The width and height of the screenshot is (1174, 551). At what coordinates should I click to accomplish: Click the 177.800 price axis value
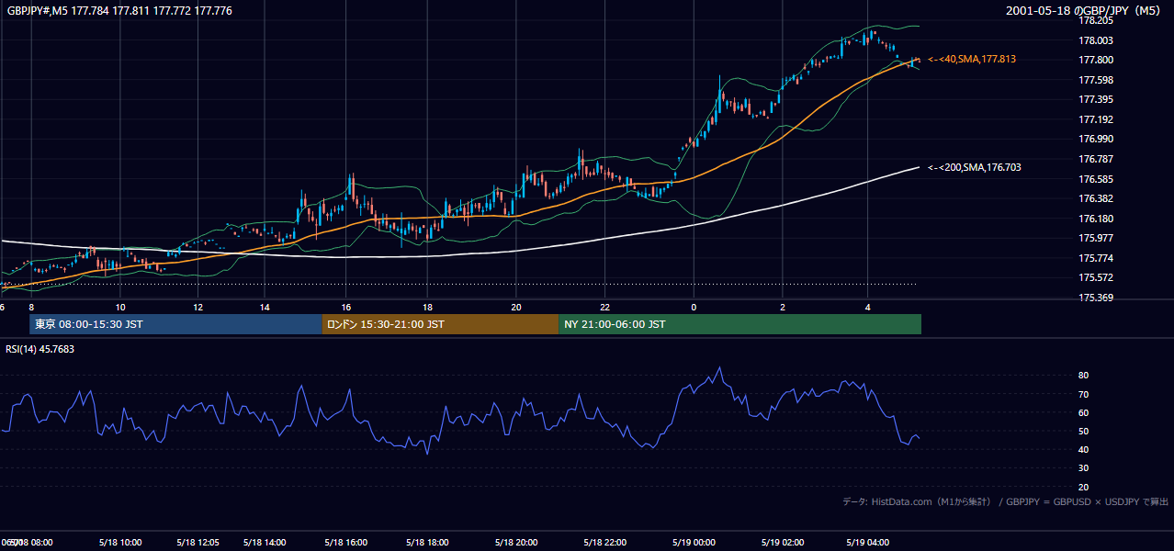1095,60
